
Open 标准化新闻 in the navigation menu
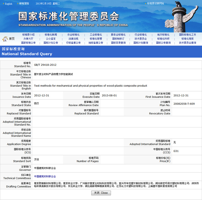pyautogui.click(x=51, y=35)
